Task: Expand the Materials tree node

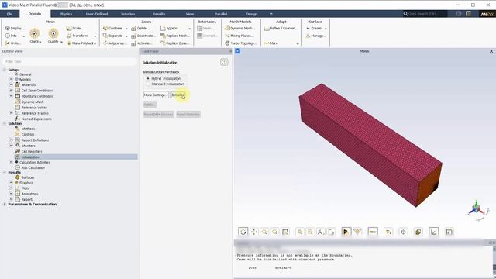Action: 11,84
